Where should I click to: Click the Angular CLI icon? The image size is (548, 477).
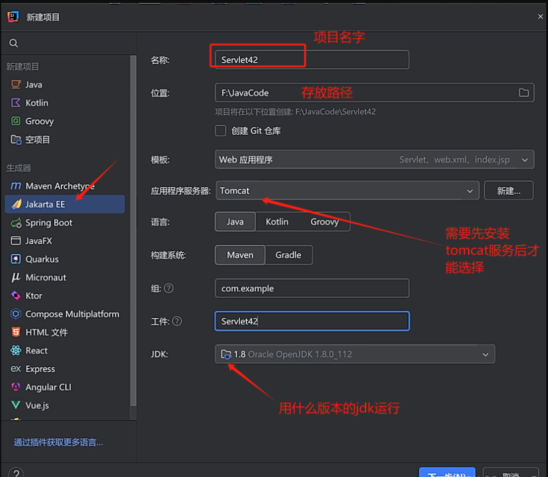[x=16, y=387]
